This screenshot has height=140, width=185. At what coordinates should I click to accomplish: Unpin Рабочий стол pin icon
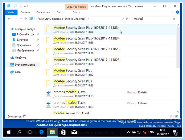click(x=38, y=35)
